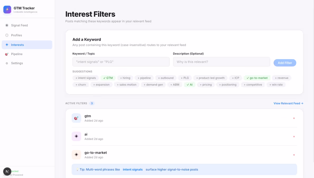Click the Settings gear icon

(6, 63)
